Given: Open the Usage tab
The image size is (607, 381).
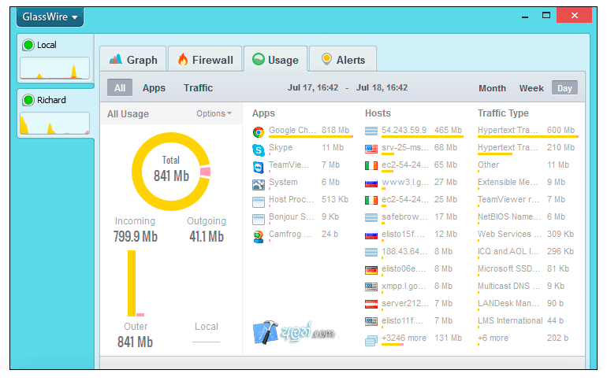Looking at the screenshot, I should 276,60.
